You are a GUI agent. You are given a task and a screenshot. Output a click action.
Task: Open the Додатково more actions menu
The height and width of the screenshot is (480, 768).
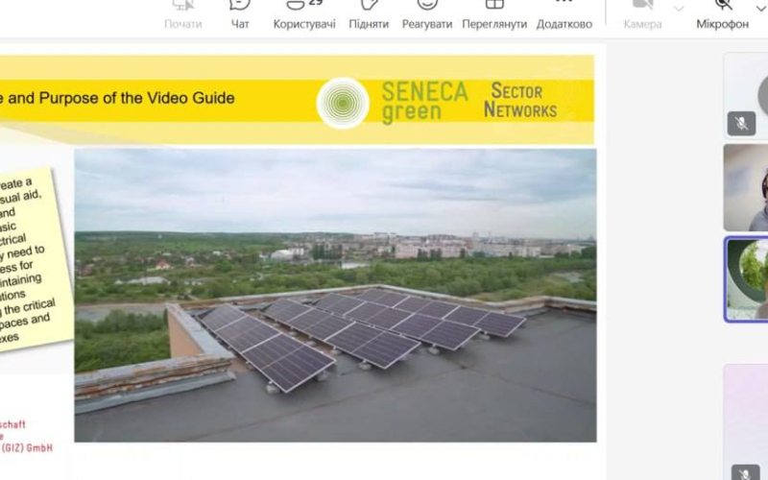point(564,14)
